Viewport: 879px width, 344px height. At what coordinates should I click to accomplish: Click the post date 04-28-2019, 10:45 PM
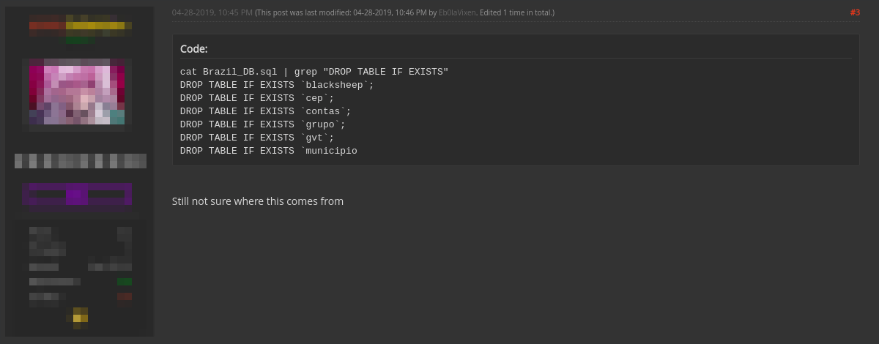(212, 12)
